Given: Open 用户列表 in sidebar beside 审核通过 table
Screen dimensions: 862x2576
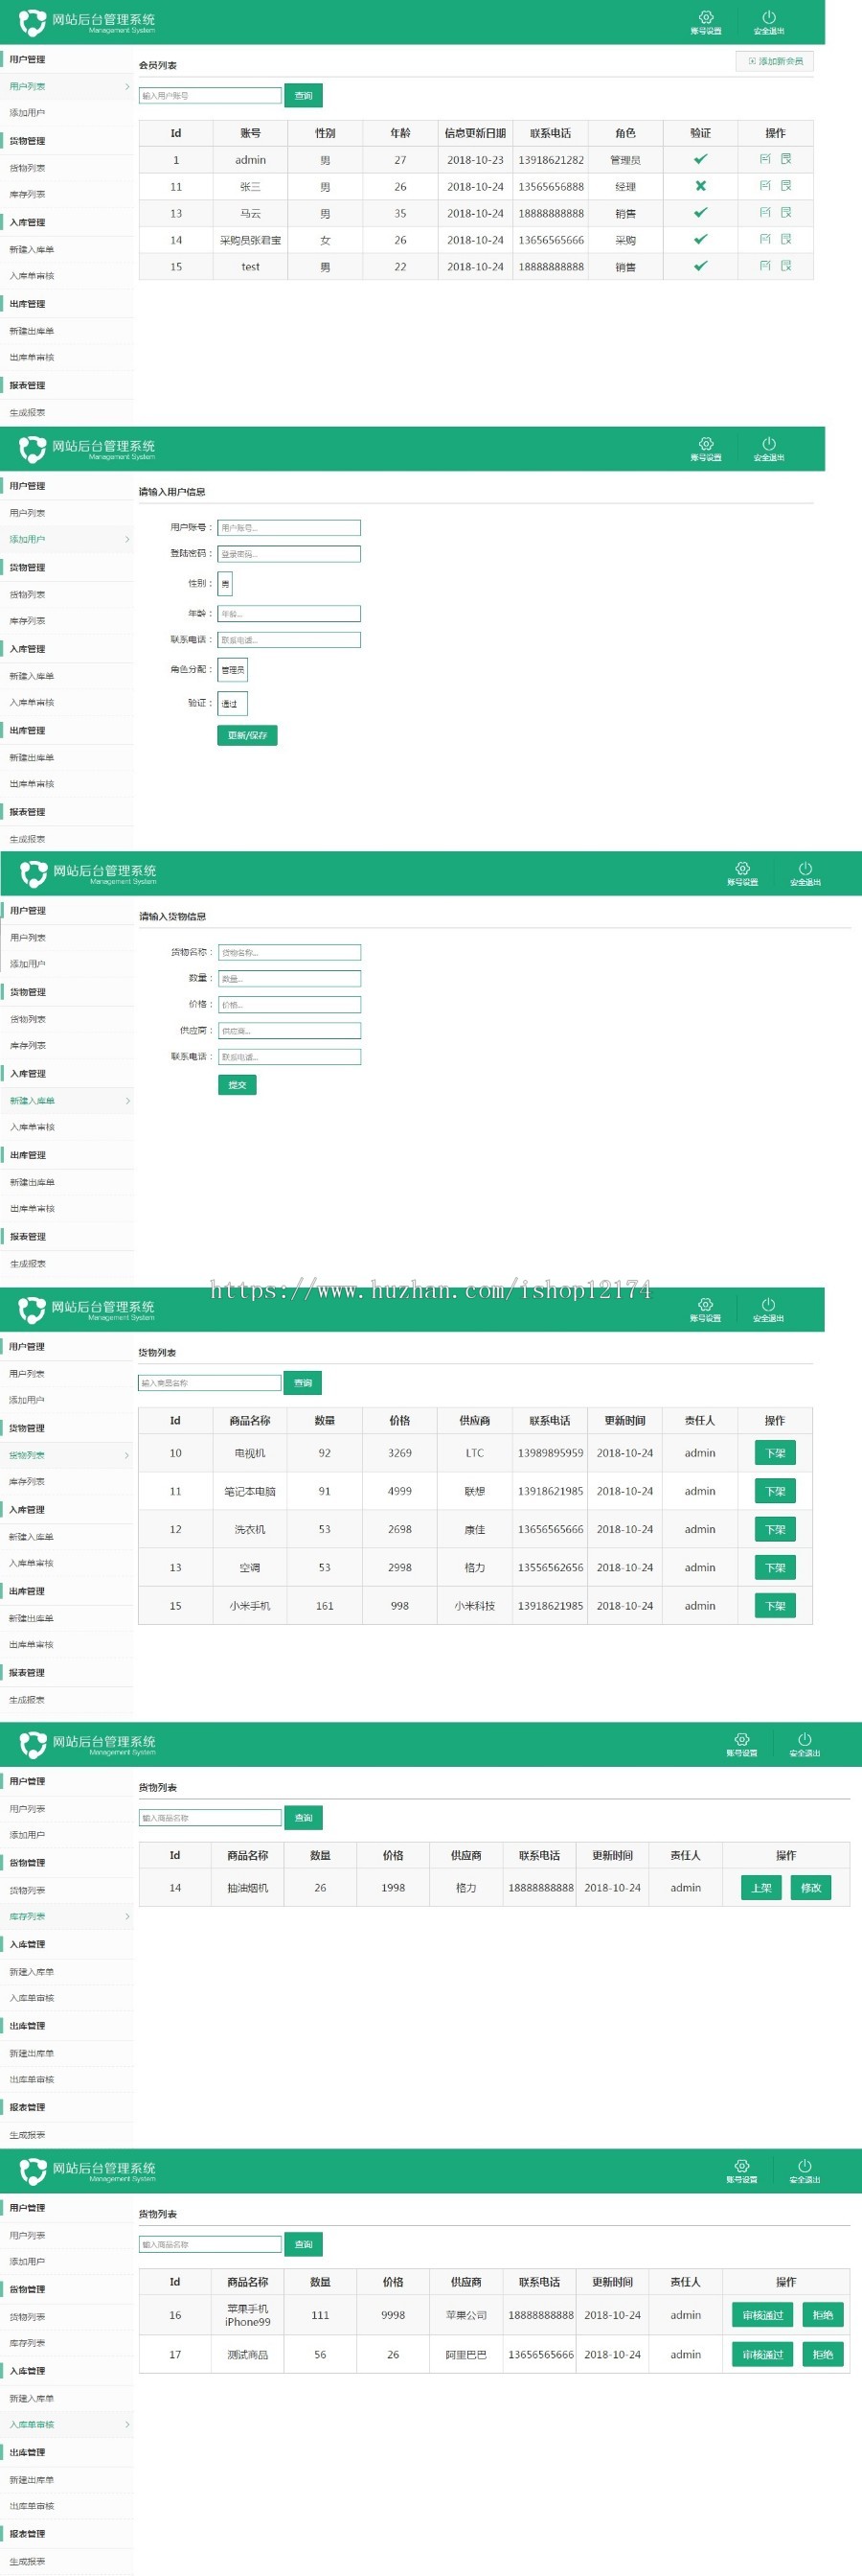Looking at the screenshot, I should coord(27,2235).
